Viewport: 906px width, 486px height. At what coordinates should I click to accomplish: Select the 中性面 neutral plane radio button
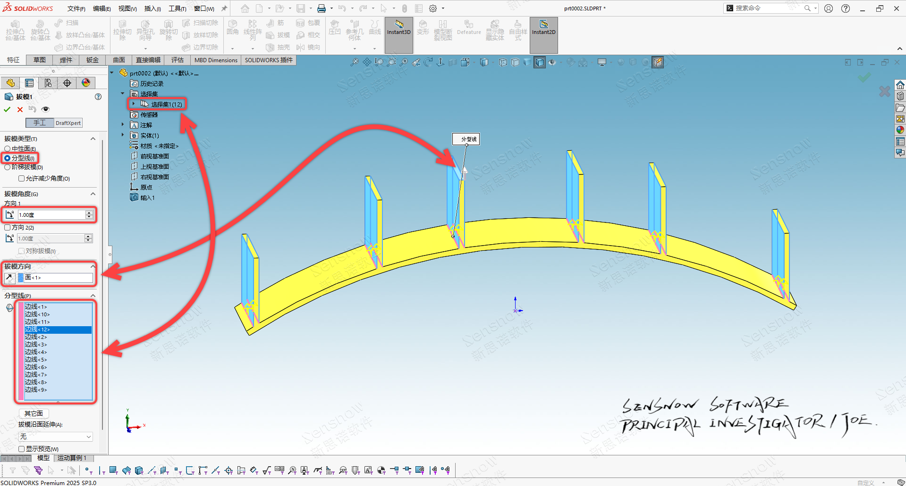8,149
